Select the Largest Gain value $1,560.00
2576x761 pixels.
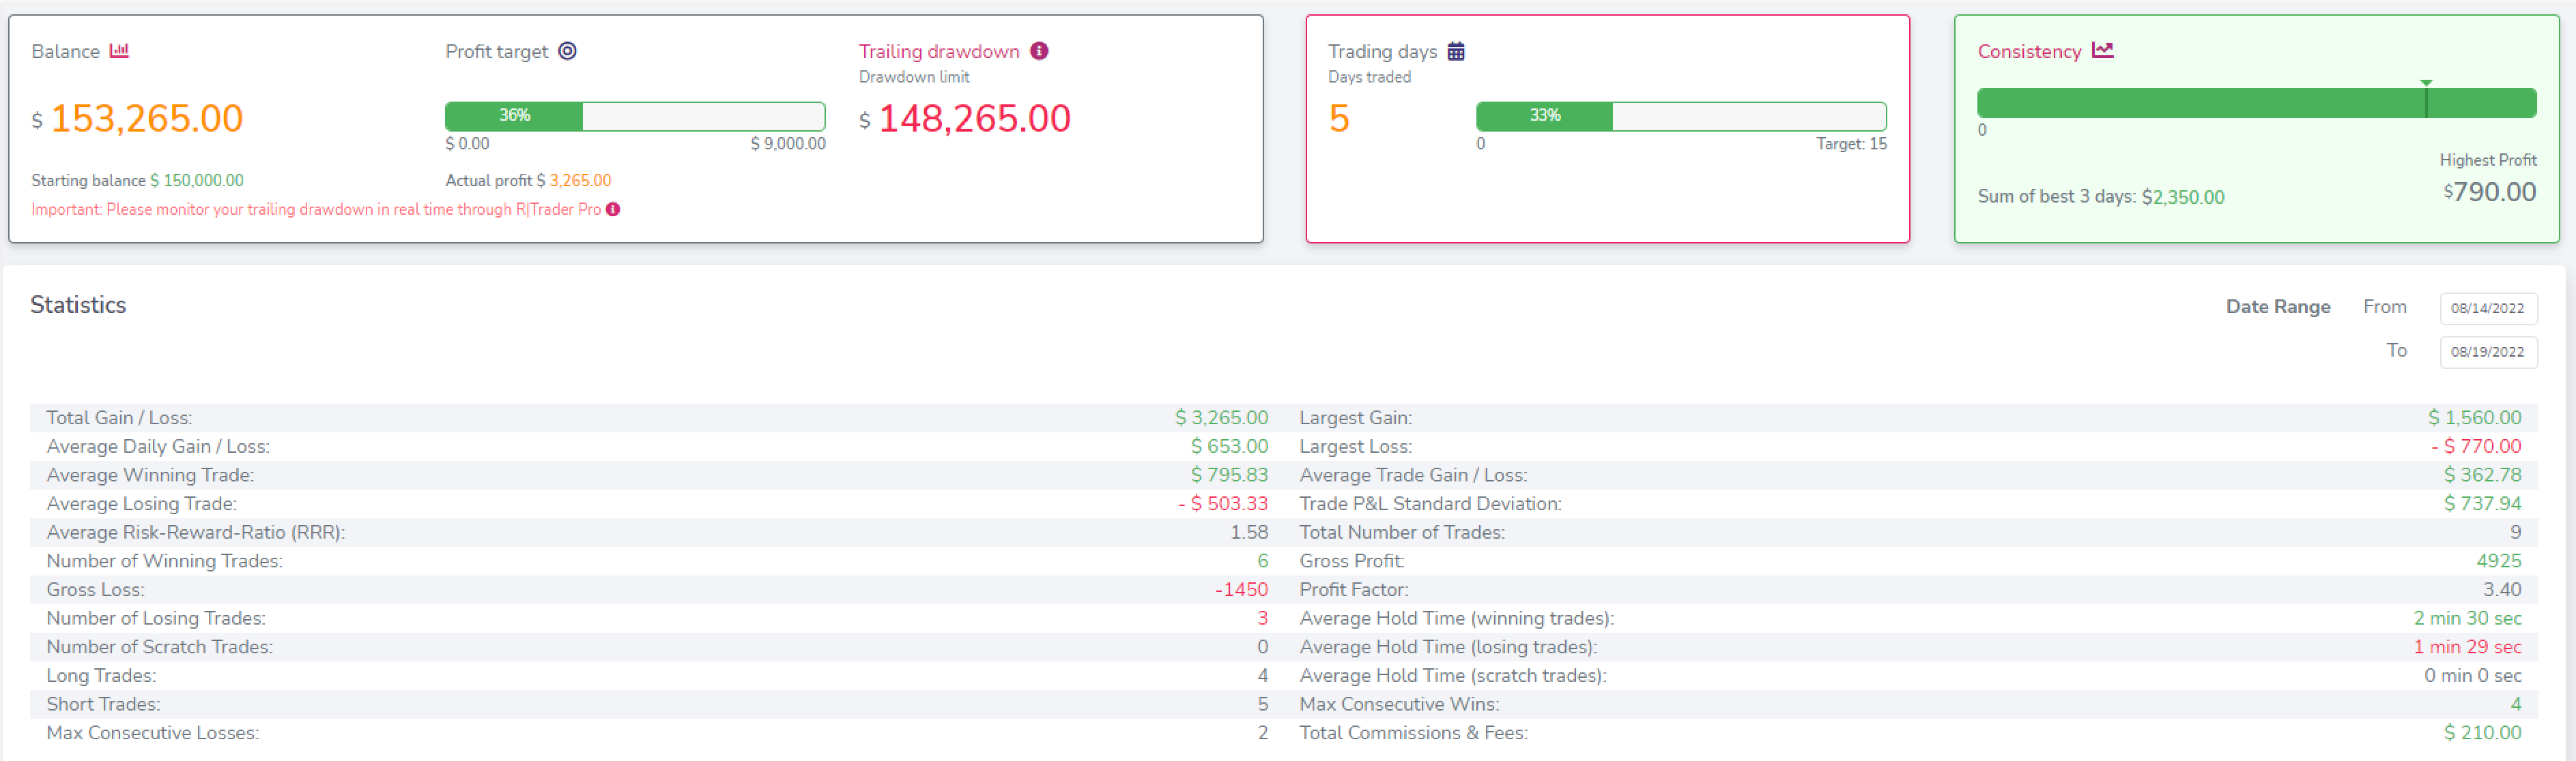[x=2474, y=417]
